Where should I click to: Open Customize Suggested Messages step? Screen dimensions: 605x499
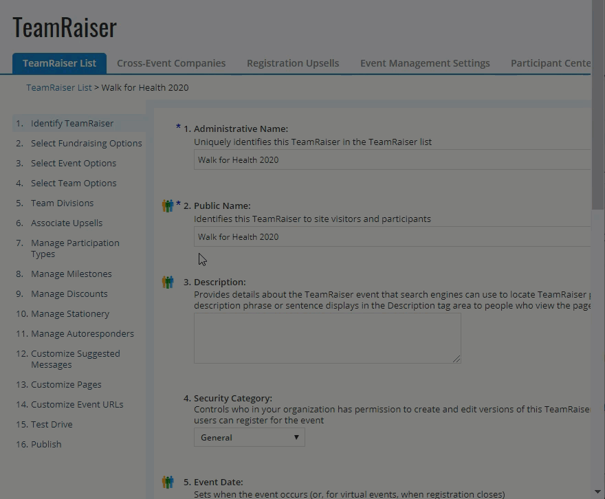point(75,359)
